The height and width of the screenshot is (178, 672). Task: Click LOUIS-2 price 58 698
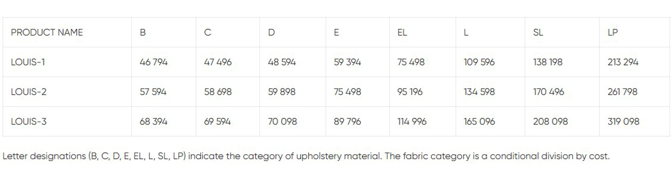coord(218,92)
